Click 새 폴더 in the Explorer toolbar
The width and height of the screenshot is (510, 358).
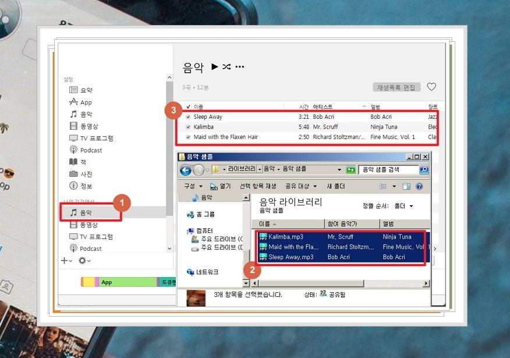tap(336, 186)
